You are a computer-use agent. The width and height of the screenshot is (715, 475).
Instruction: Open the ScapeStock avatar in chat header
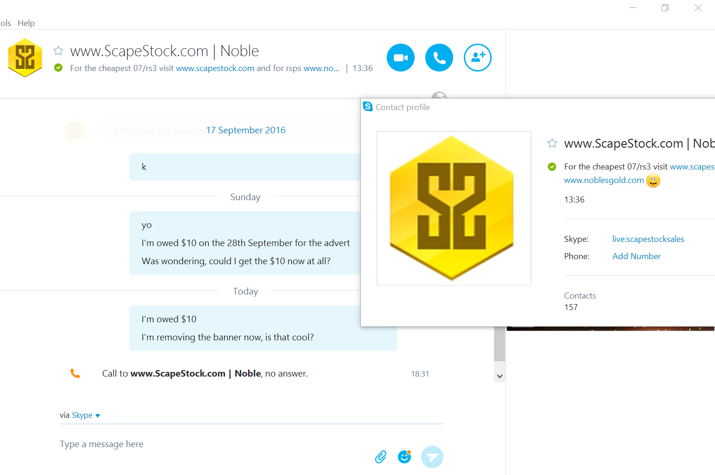coord(25,58)
